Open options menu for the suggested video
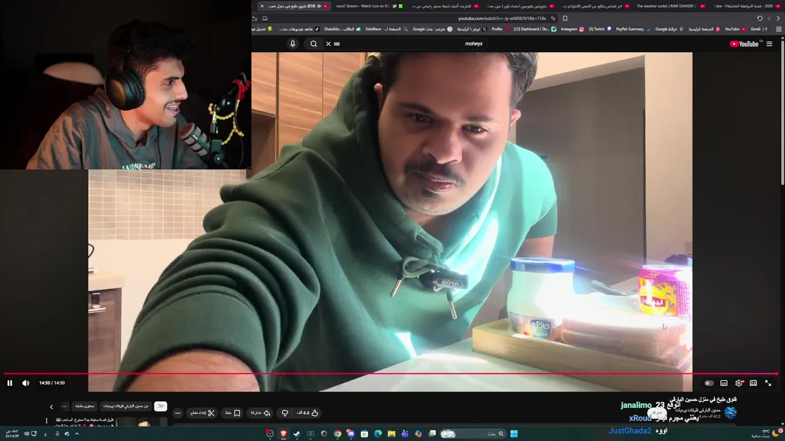The height and width of the screenshot is (441, 785). pos(46,421)
